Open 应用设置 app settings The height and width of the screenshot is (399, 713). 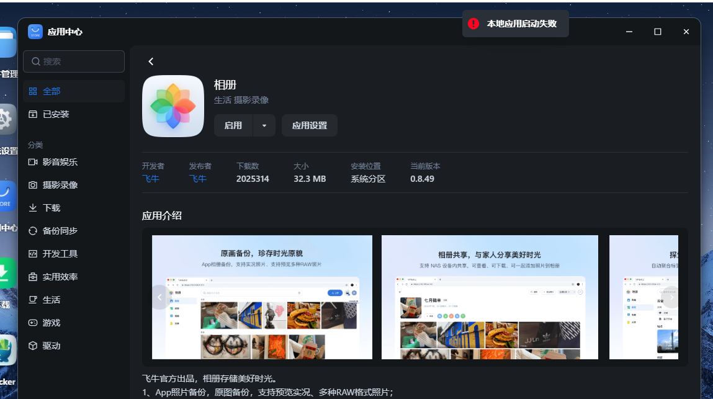pos(310,125)
